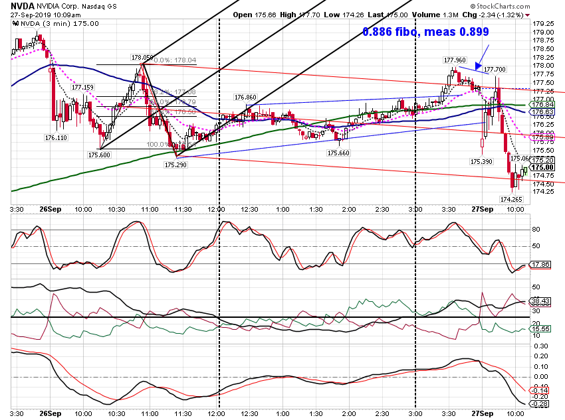
Task: Click the Low 174.26 value
Action: click(344, 15)
